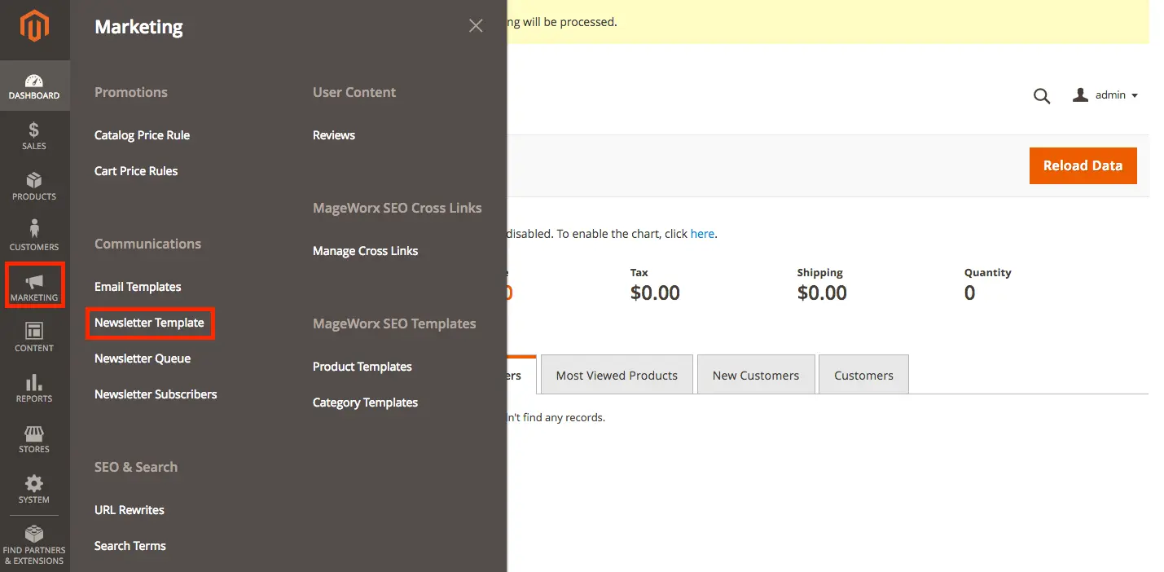Viewport: 1164px width, 572px height.
Task: Open Newsletter Subscribers page
Action: (x=156, y=394)
